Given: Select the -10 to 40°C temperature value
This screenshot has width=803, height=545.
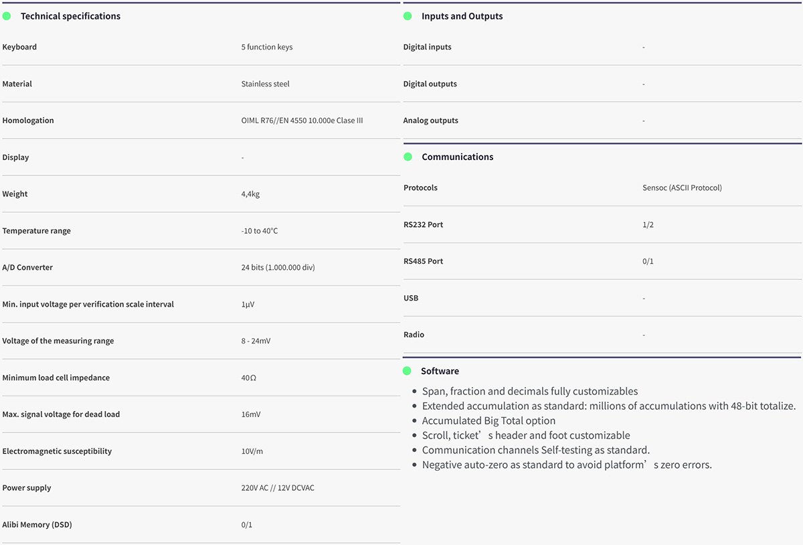Looking at the screenshot, I should pyautogui.click(x=259, y=231).
